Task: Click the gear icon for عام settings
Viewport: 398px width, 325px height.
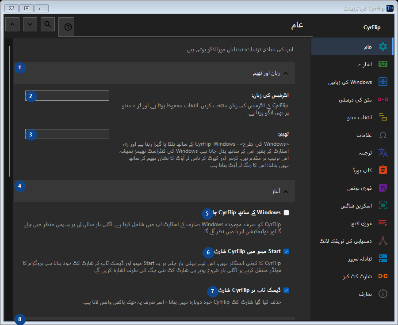Action: (383, 46)
